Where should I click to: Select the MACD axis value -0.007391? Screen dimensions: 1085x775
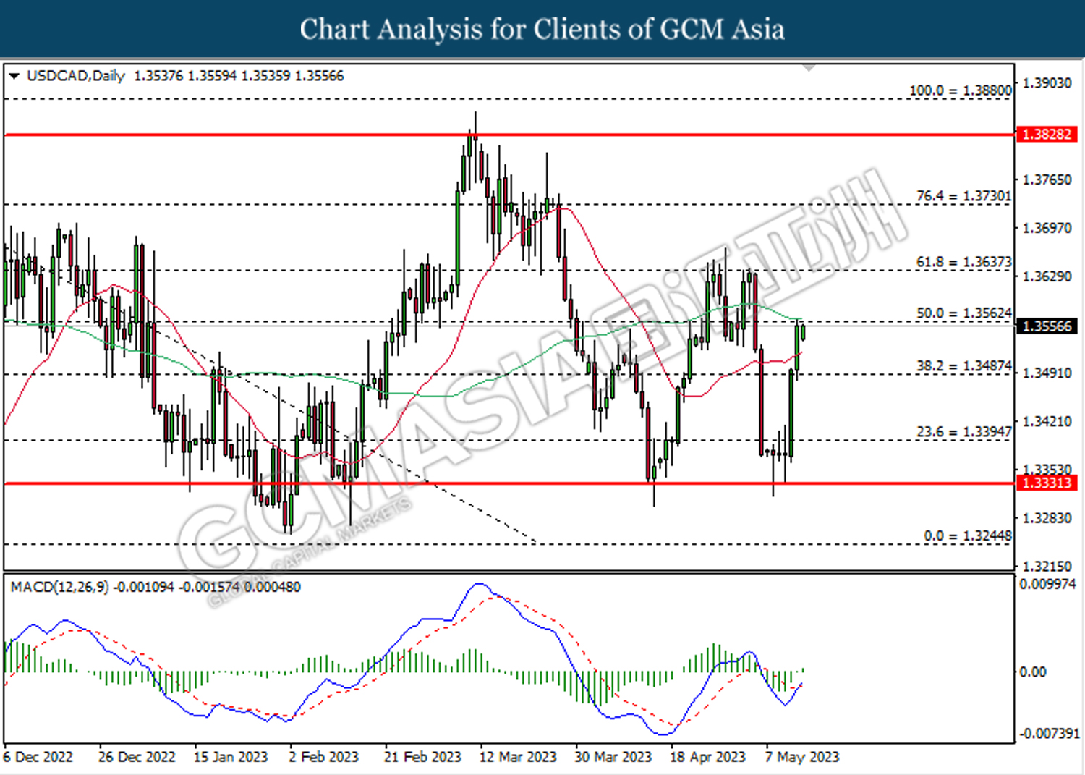coord(1049,734)
